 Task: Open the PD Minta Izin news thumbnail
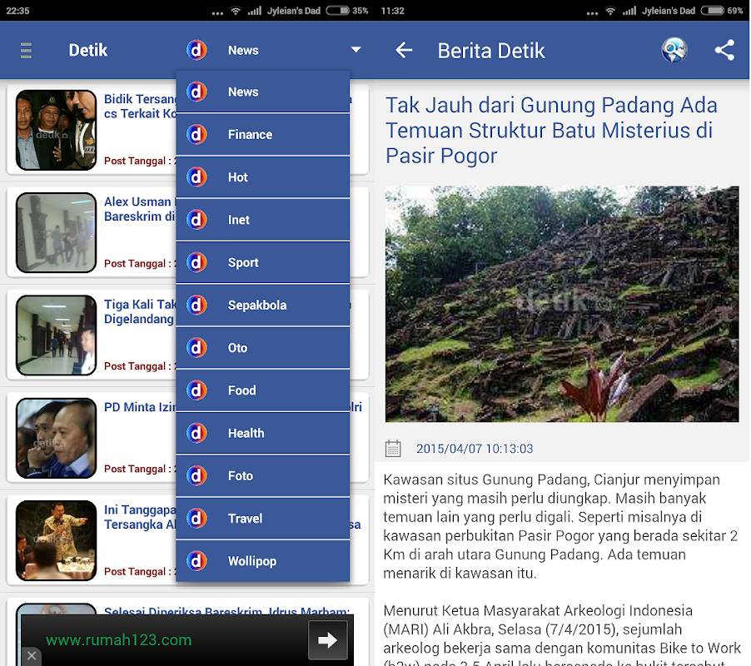tap(56, 438)
